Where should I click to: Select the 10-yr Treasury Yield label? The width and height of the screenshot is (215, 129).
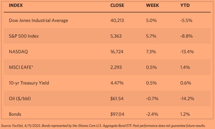29,83
